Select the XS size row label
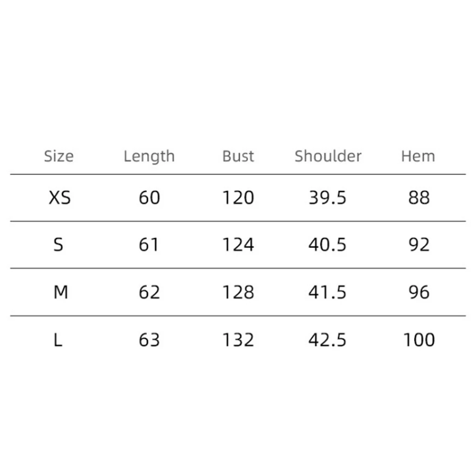This screenshot has height=471, width=471. tap(60, 198)
